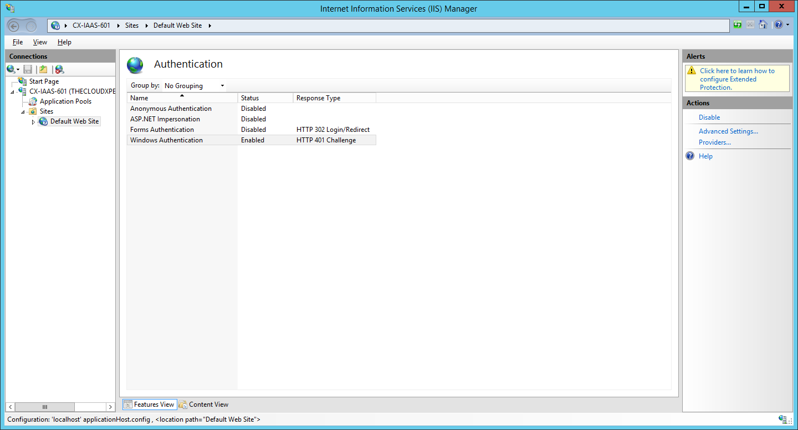Image resolution: width=798 pixels, height=430 pixels.
Task: Switch to Features View tab
Action: [149, 405]
